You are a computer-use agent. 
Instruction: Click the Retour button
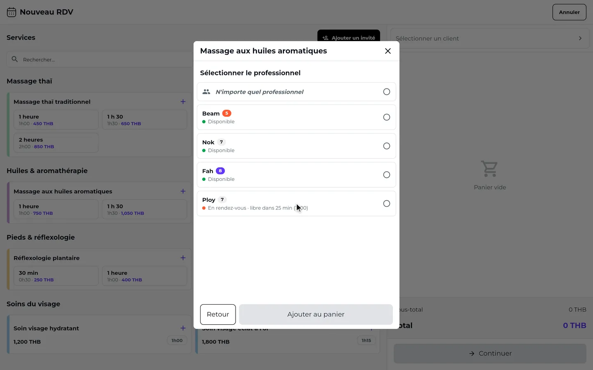click(218, 314)
